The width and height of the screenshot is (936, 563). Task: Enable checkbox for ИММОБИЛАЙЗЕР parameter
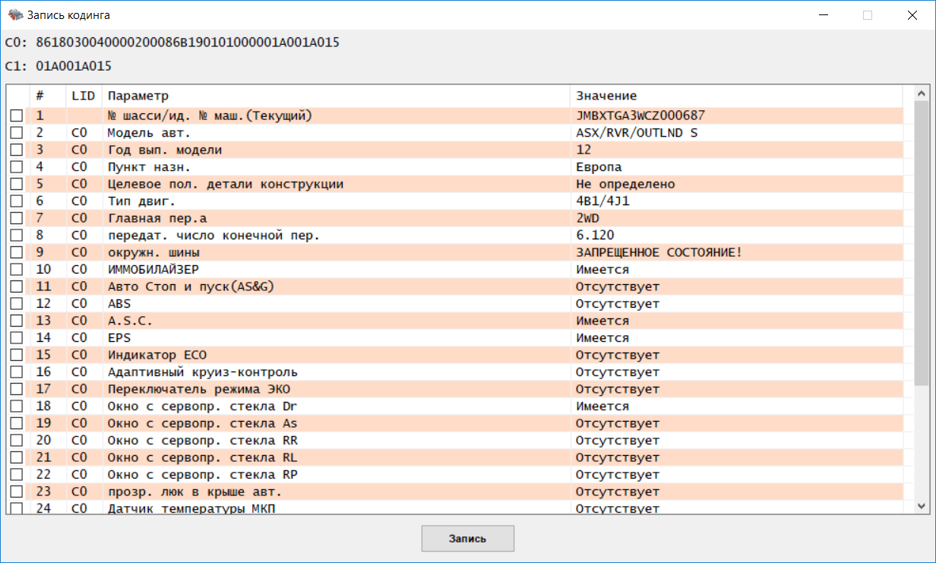pyautogui.click(x=16, y=270)
